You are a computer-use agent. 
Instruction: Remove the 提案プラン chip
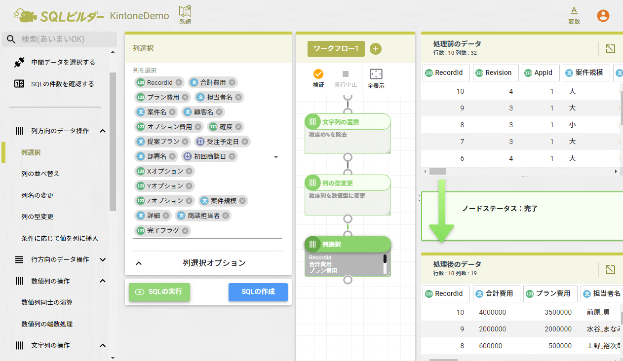click(185, 142)
